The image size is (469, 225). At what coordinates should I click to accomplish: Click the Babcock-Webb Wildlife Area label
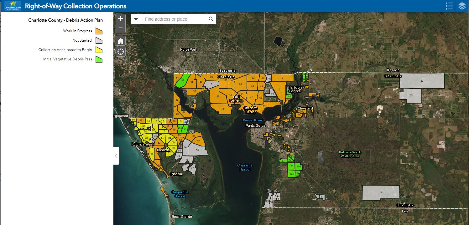pyautogui.click(x=350, y=154)
